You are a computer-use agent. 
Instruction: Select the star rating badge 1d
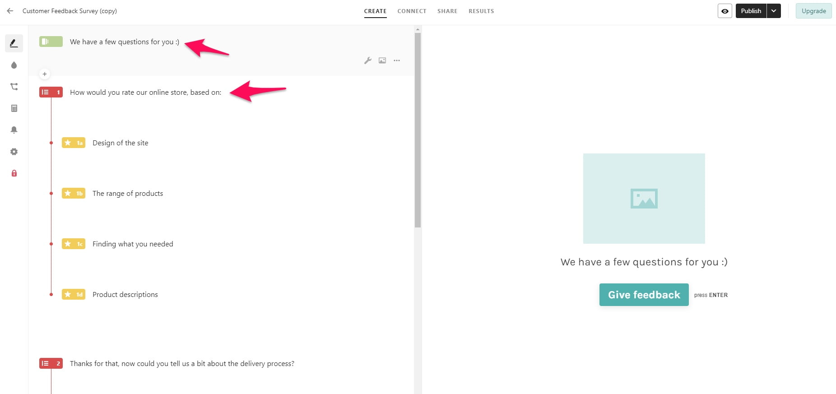click(x=74, y=294)
